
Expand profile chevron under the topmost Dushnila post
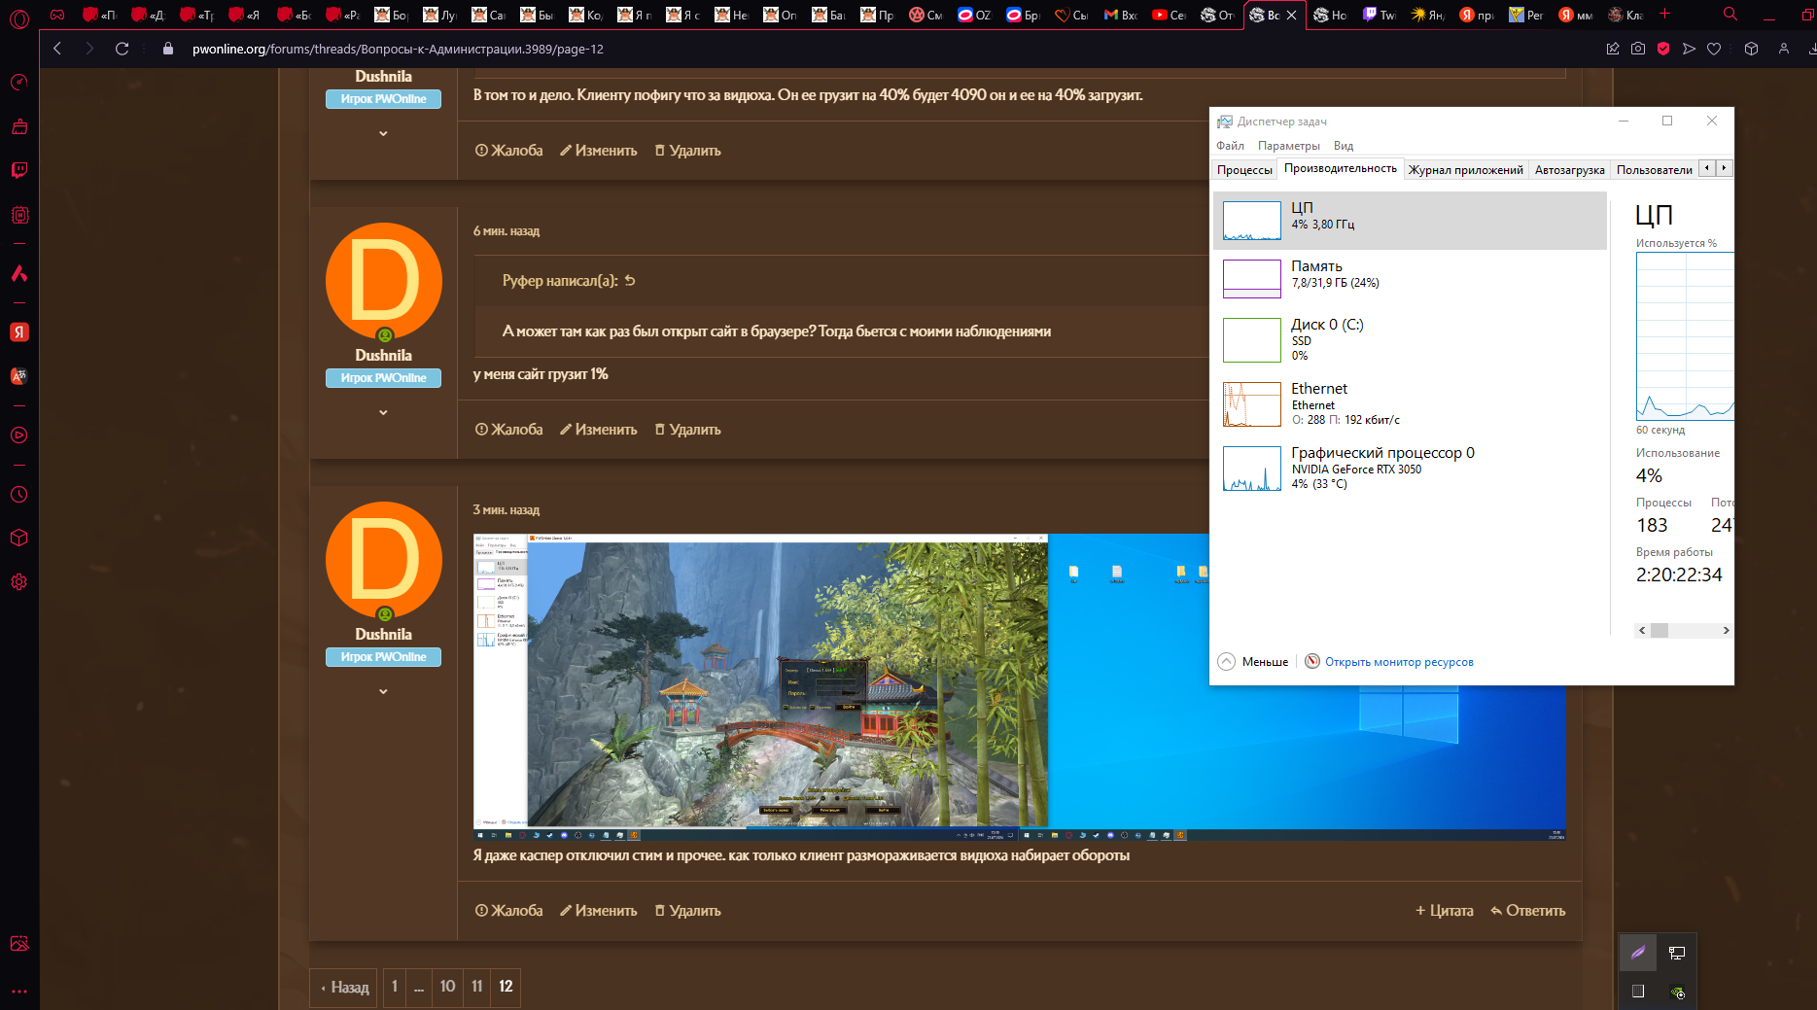coord(383,133)
